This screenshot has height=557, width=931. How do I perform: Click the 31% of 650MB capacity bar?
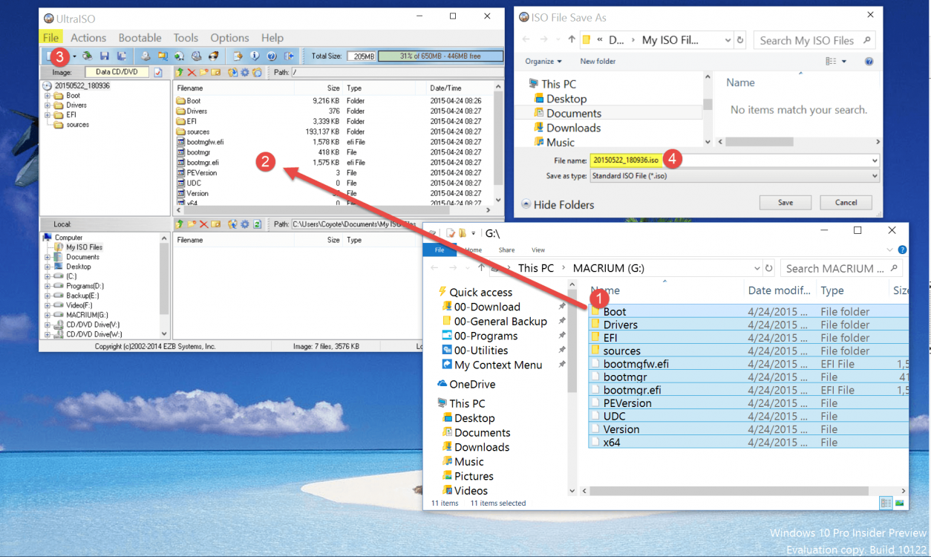pyautogui.click(x=440, y=56)
